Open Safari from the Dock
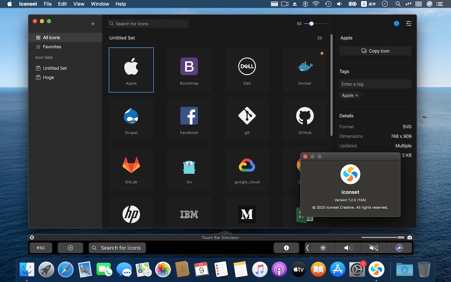This screenshot has width=451, height=282. pyautogui.click(x=66, y=269)
